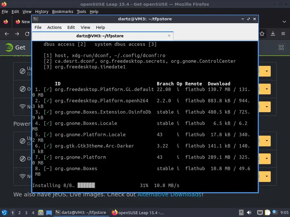Open Firefox's Edit menu
The height and width of the screenshot is (217, 290).
pyautogui.click(x=15, y=12)
